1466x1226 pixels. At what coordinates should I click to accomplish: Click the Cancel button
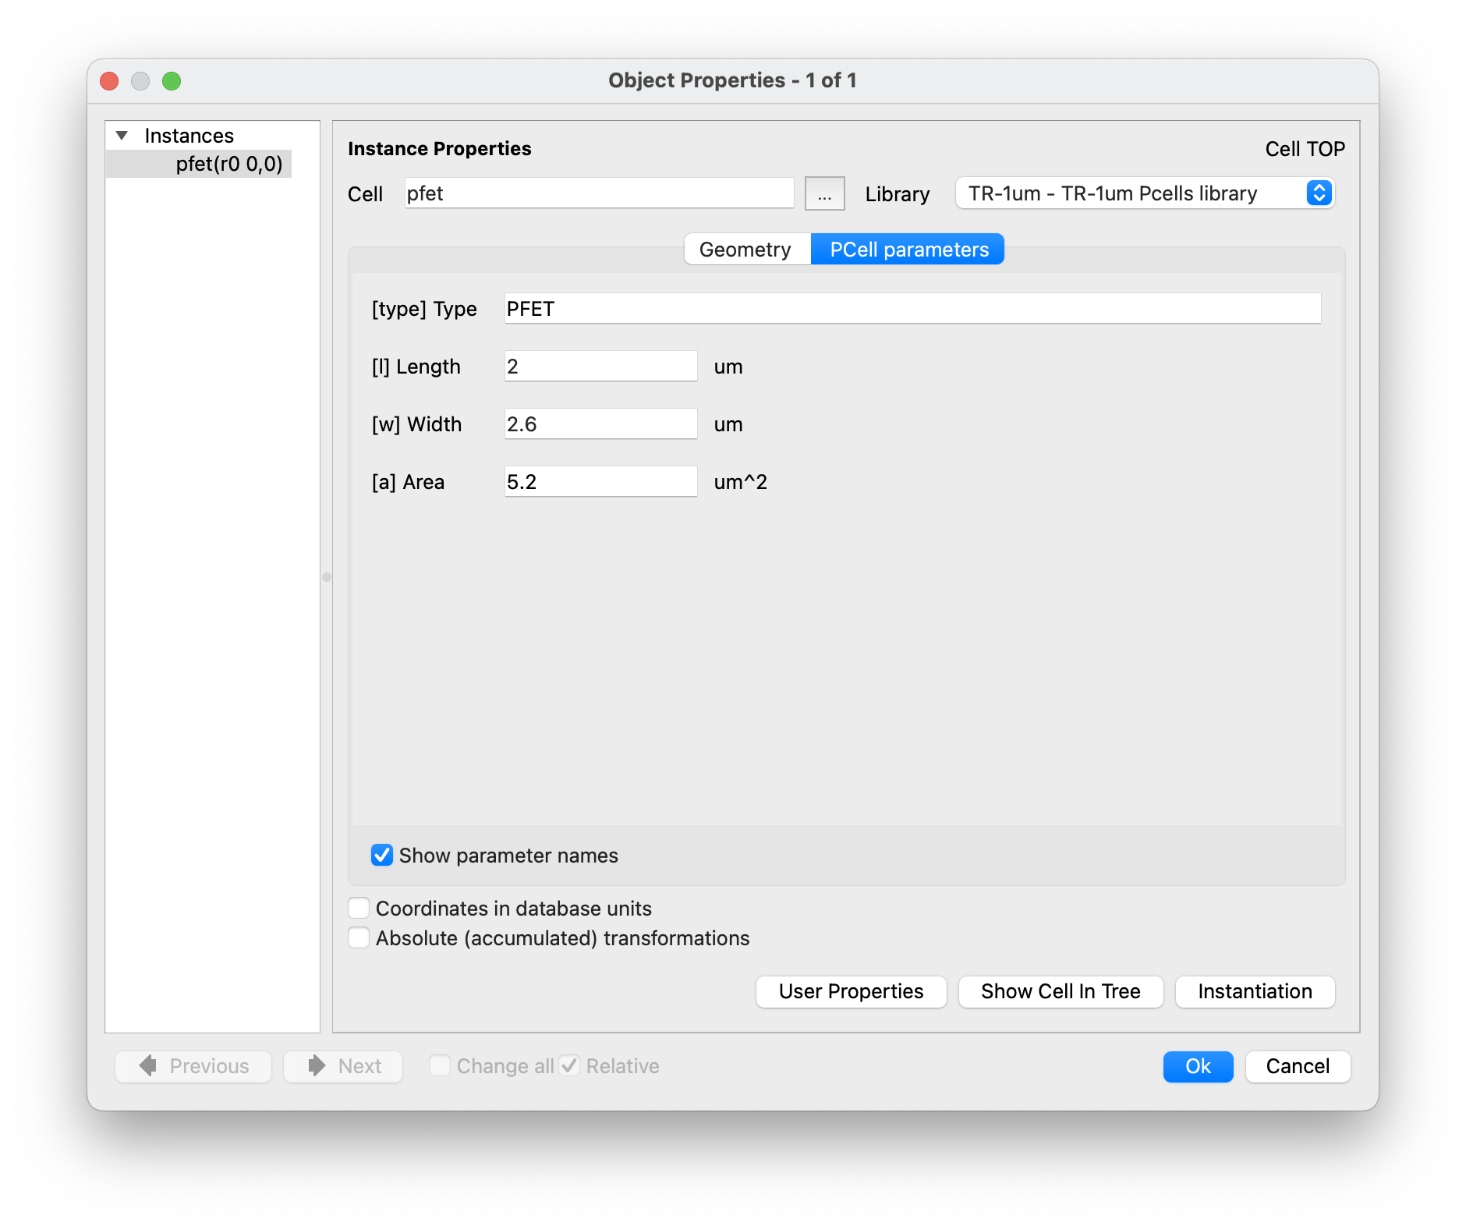1298,1066
